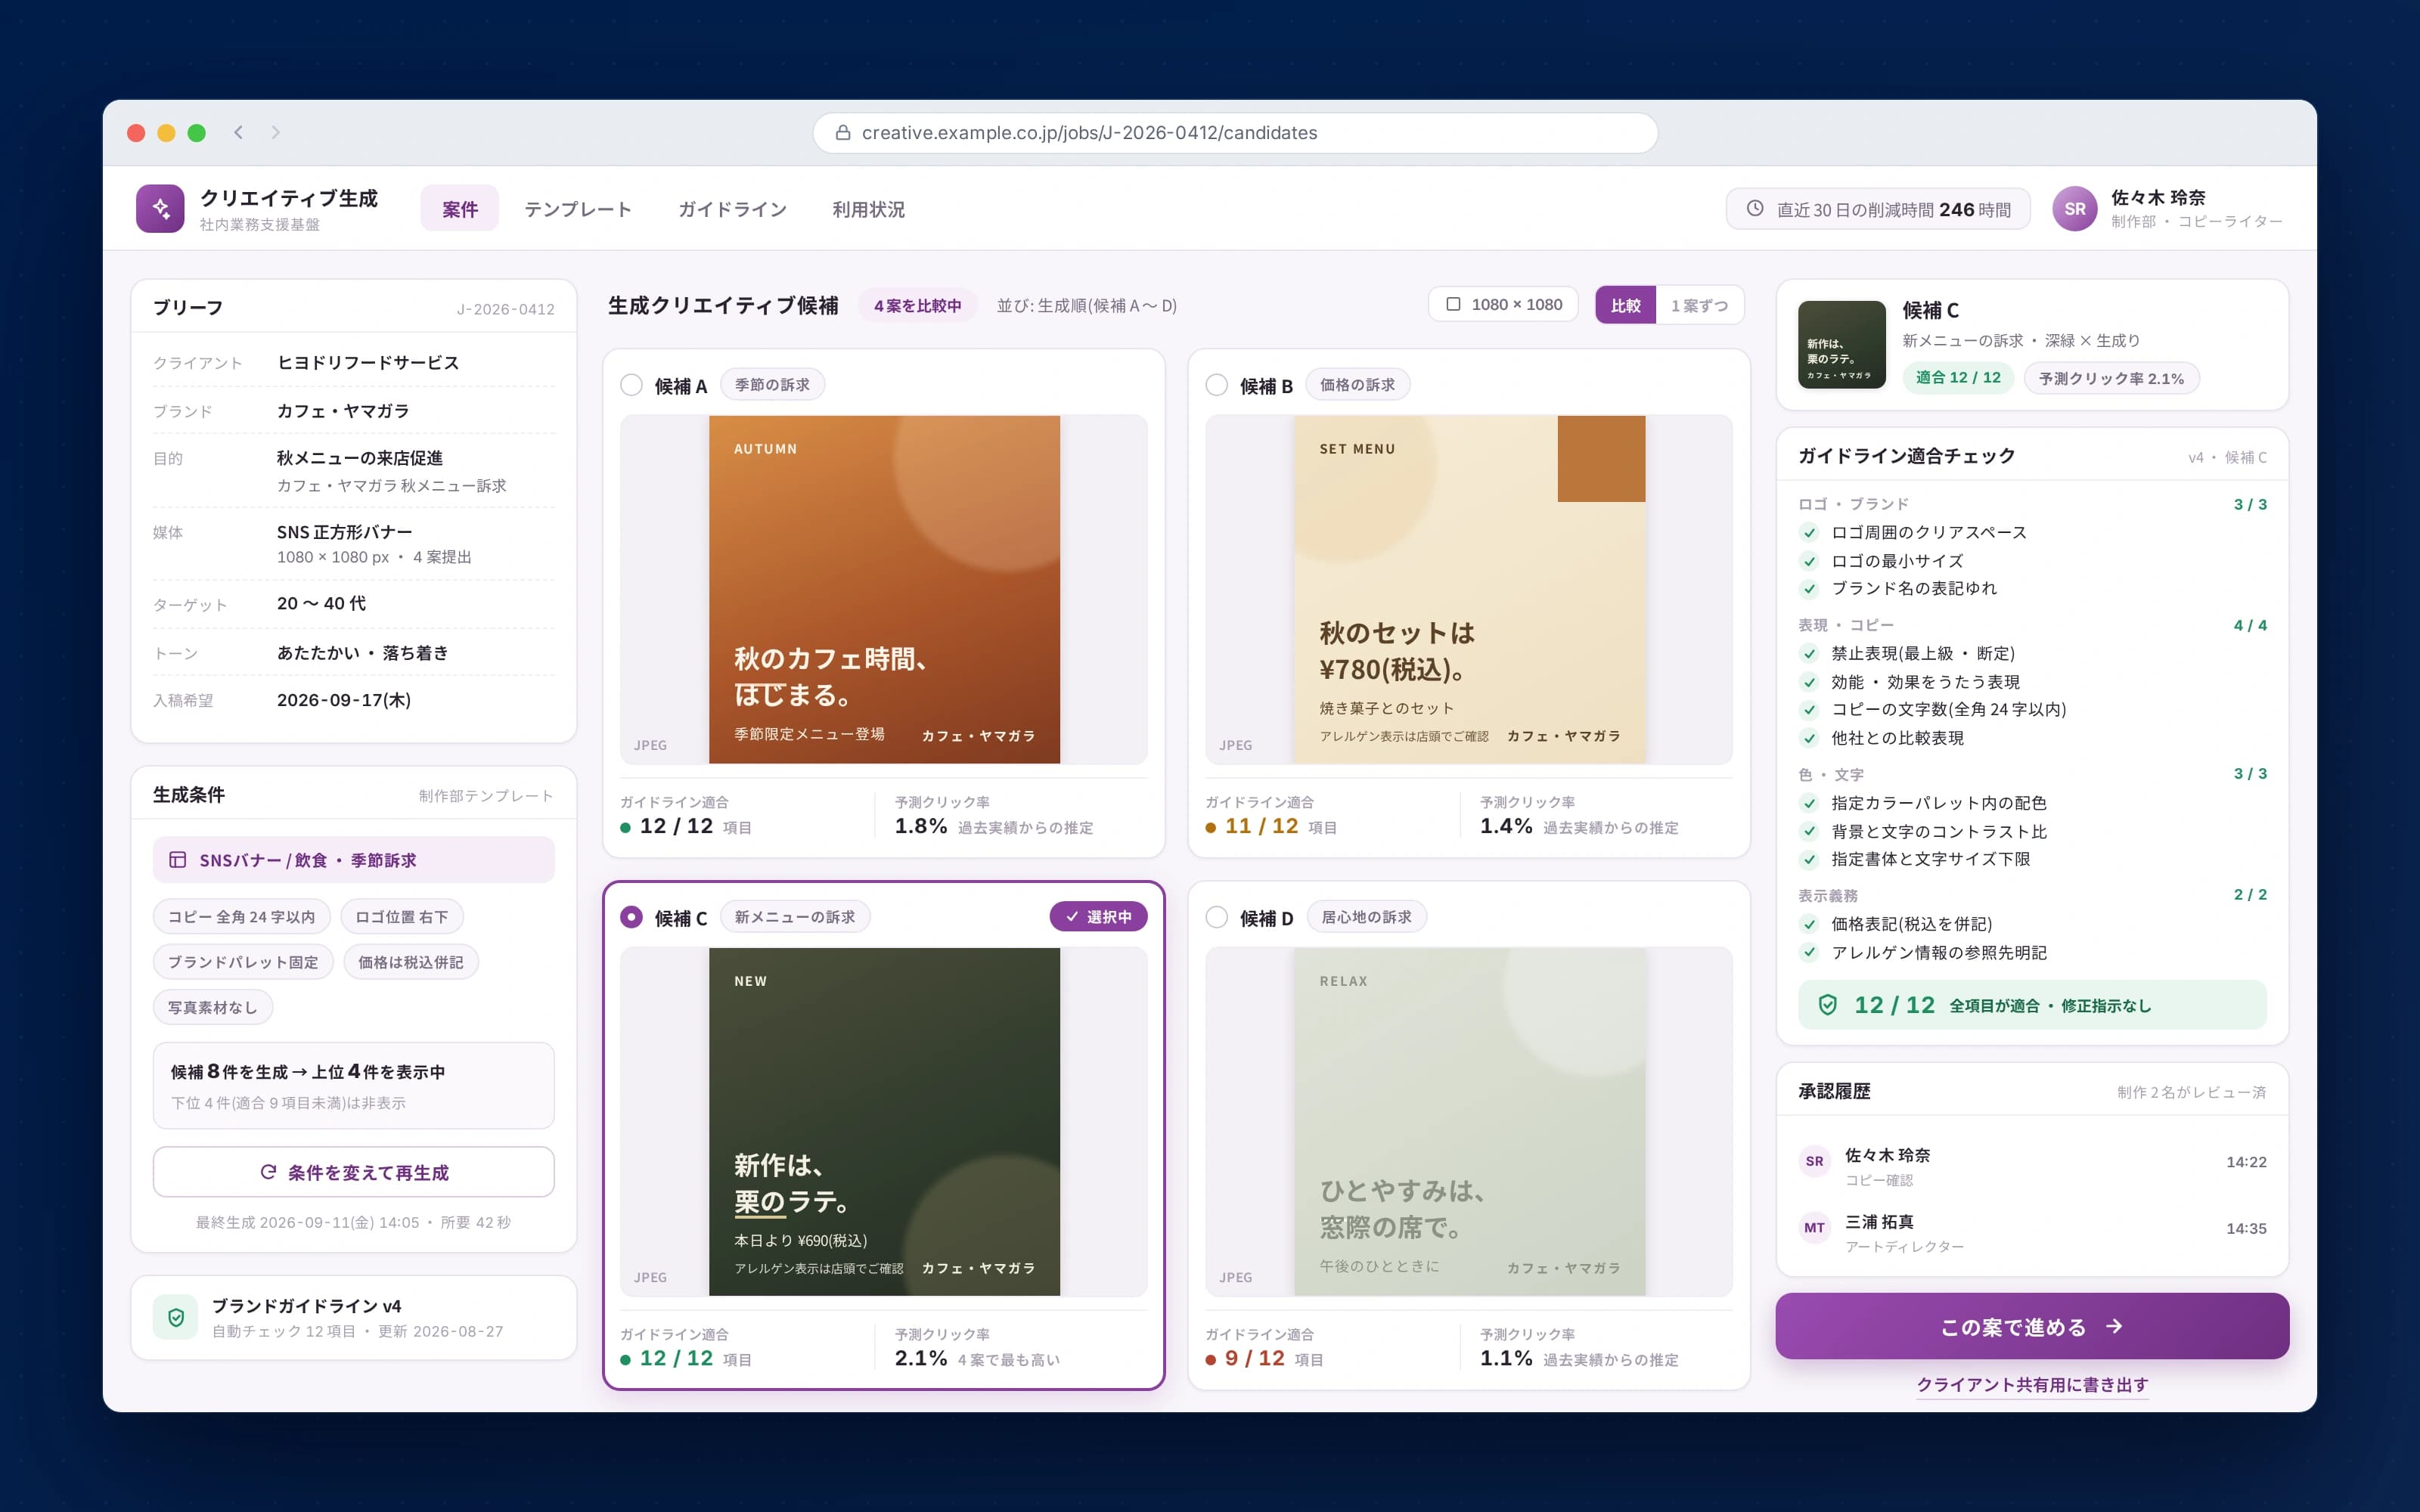Screen dimensions: 2420x1512
Task: Click the lock icon in the address bar
Action: (x=842, y=133)
